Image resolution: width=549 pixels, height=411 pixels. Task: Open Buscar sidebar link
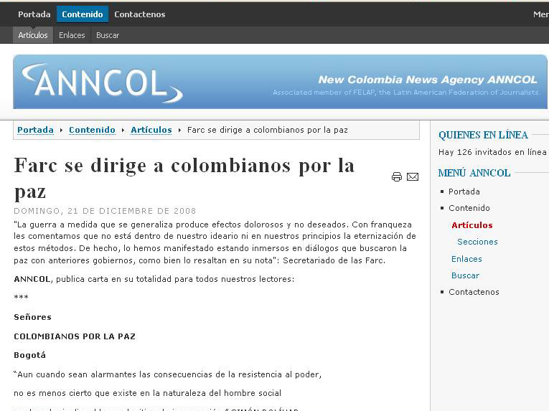click(x=465, y=275)
